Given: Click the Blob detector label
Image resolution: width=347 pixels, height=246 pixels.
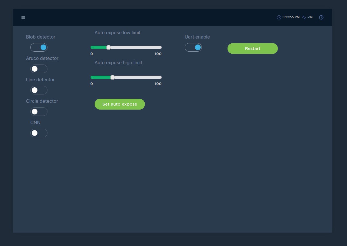Looking at the screenshot, I should (x=41, y=37).
